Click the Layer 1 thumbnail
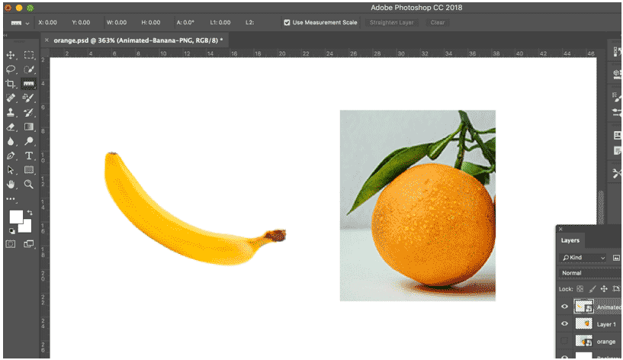The image size is (623, 360). coord(583,324)
